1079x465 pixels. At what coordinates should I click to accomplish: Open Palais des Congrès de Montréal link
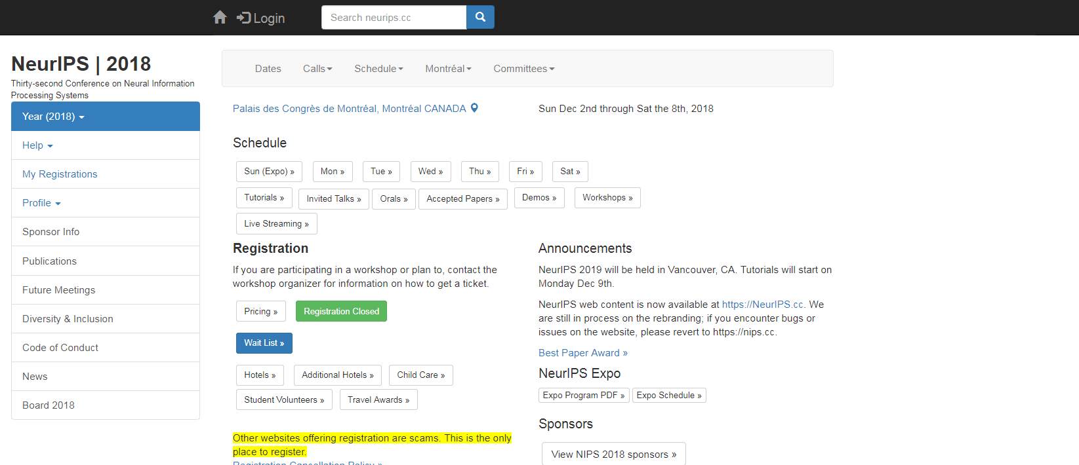coord(349,109)
